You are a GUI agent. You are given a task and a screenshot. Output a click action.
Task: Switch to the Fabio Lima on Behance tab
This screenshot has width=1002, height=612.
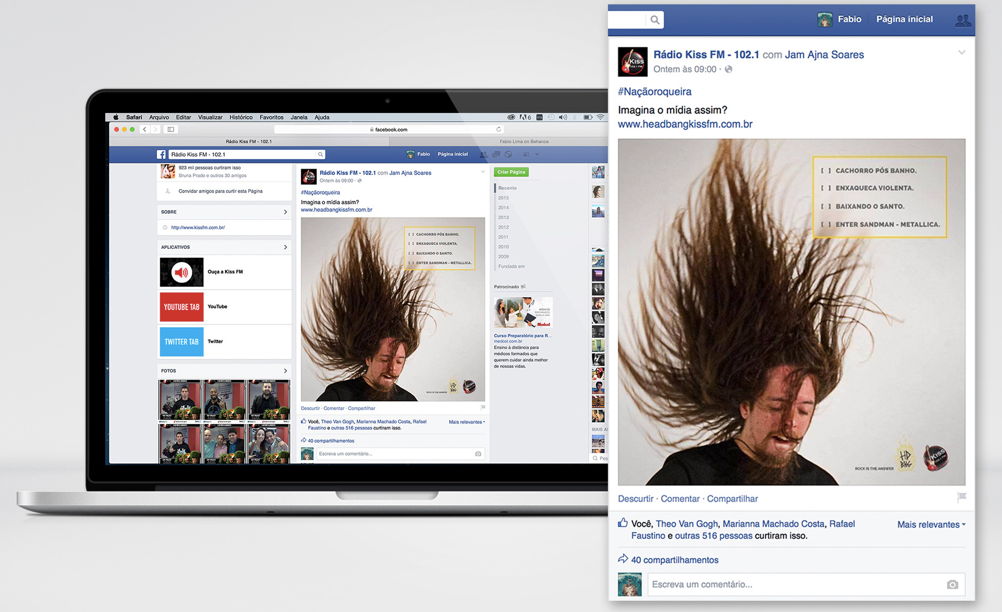click(x=524, y=141)
